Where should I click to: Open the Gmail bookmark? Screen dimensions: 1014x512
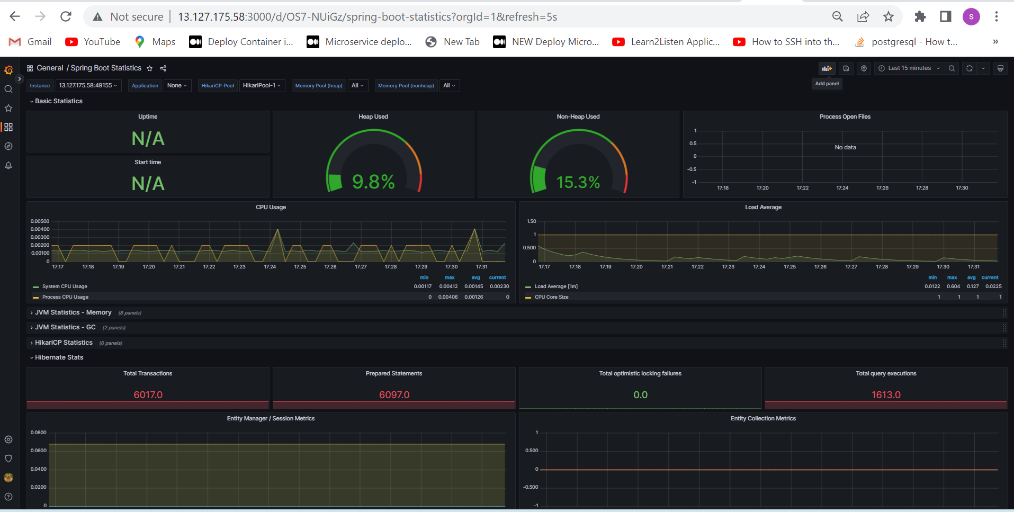pos(30,42)
